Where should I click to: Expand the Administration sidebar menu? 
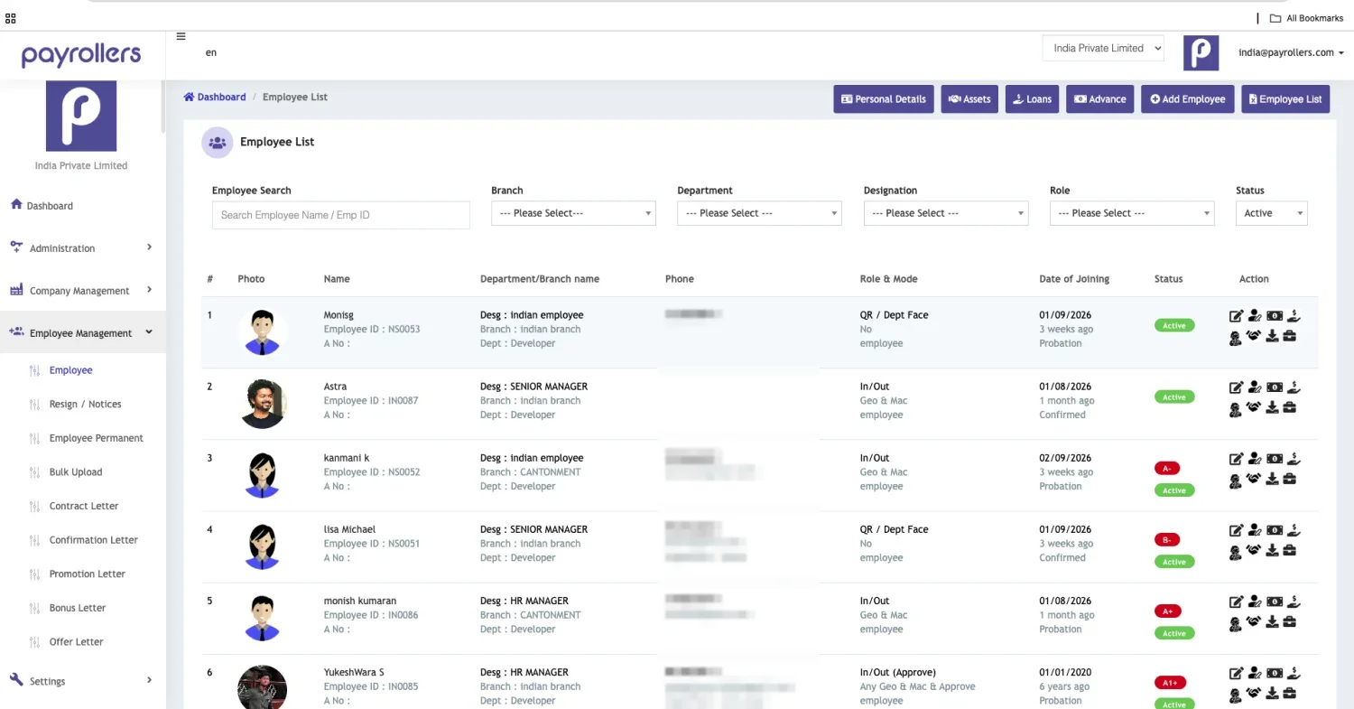coord(82,247)
